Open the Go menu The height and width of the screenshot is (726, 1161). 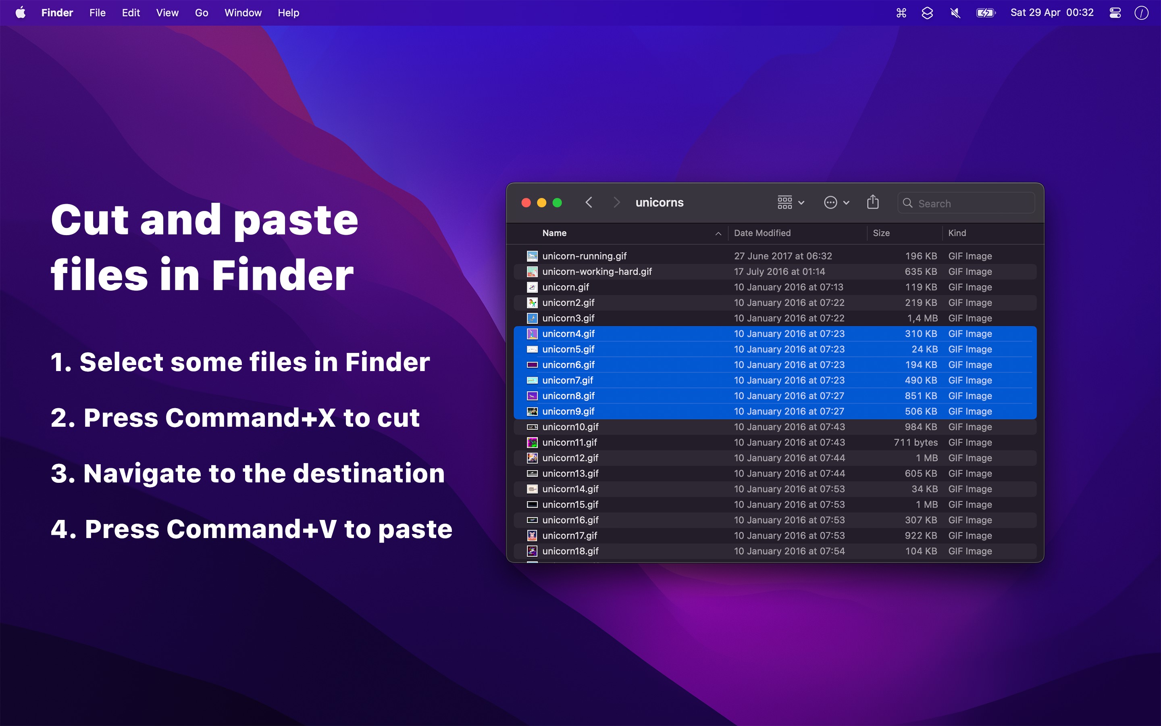click(201, 13)
